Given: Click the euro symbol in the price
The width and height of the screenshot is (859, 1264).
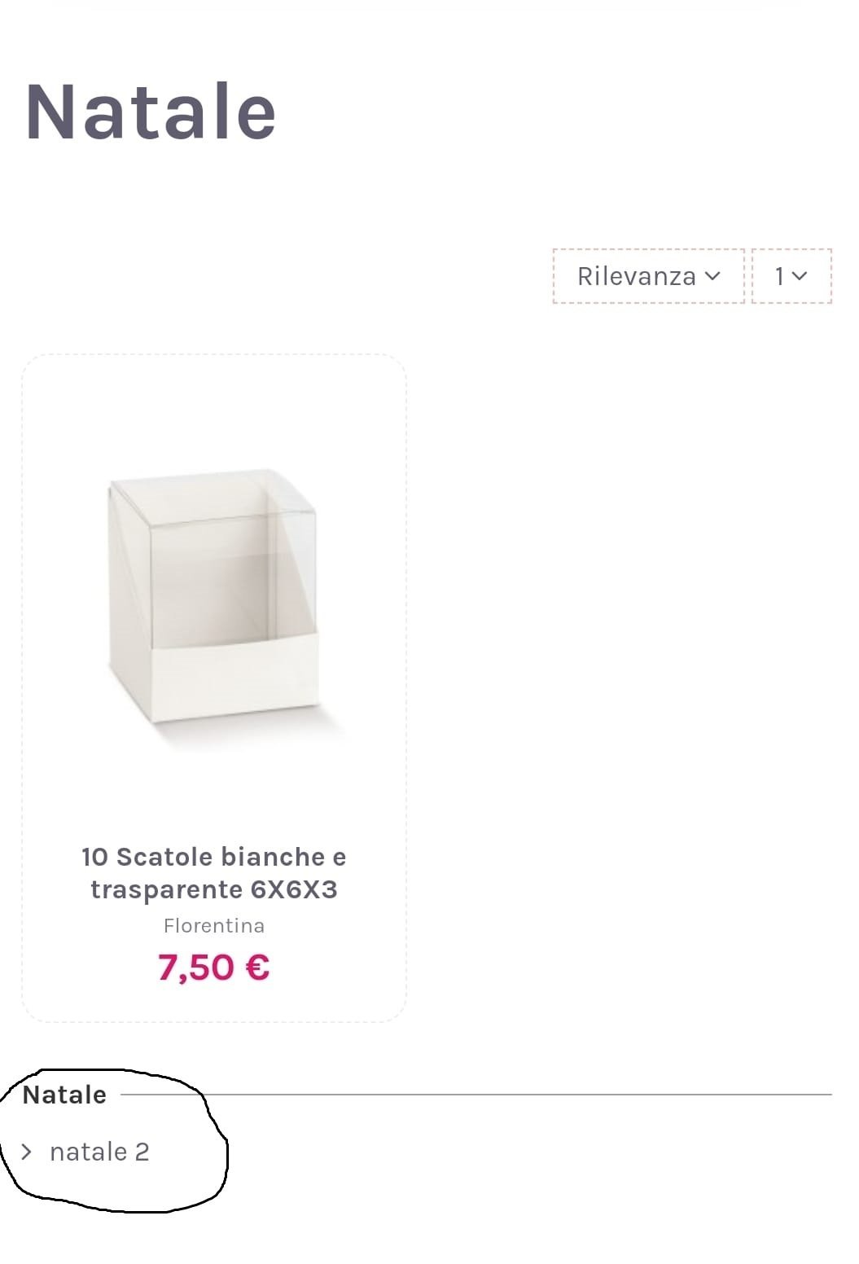Looking at the screenshot, I should click(256, 968).
